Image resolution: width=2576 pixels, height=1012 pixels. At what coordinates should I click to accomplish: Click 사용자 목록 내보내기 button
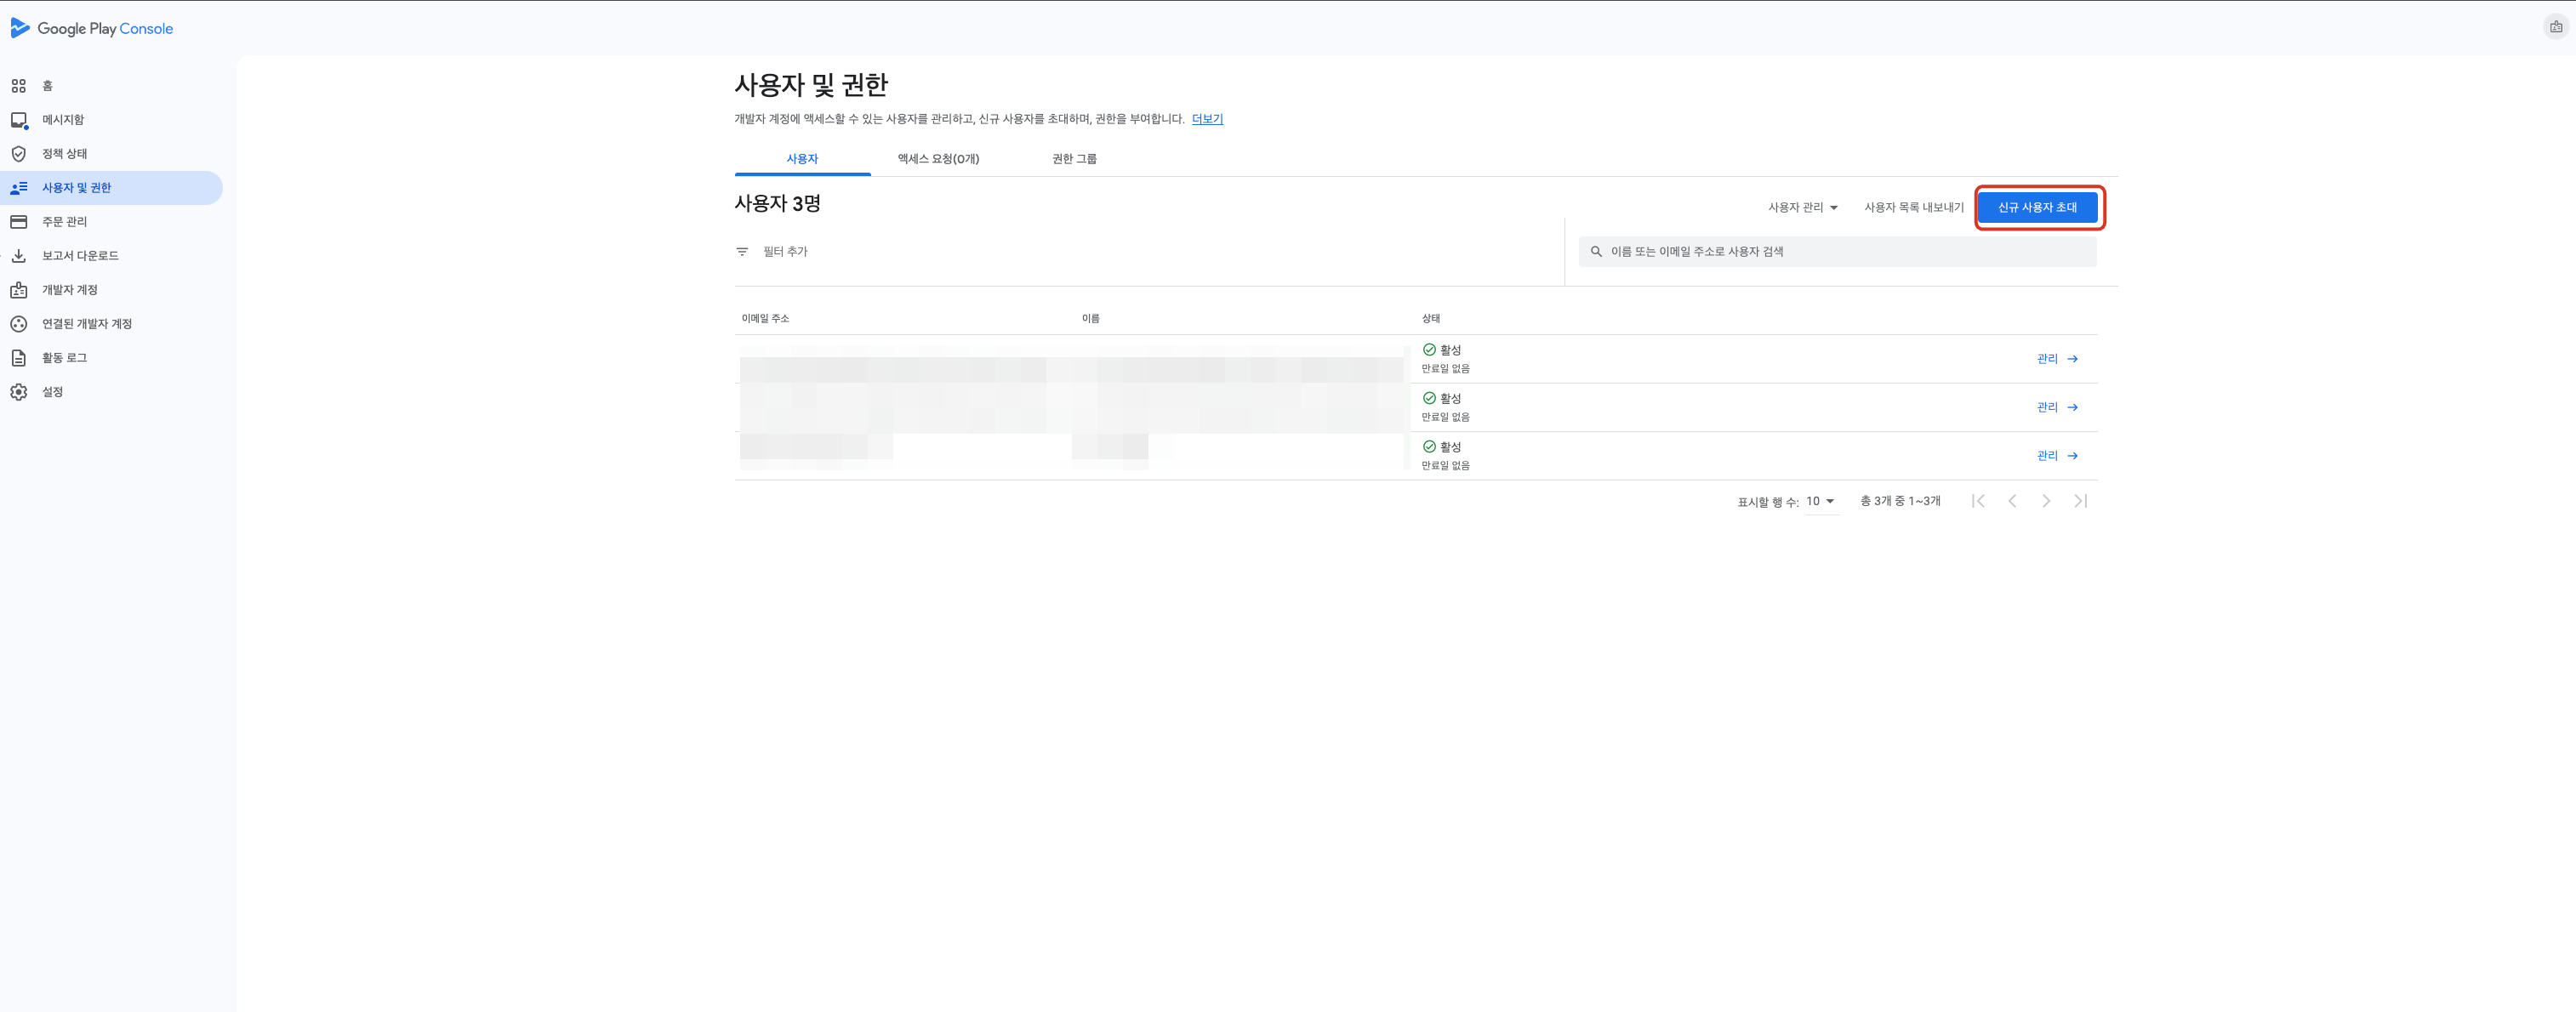coord(1913,208)
